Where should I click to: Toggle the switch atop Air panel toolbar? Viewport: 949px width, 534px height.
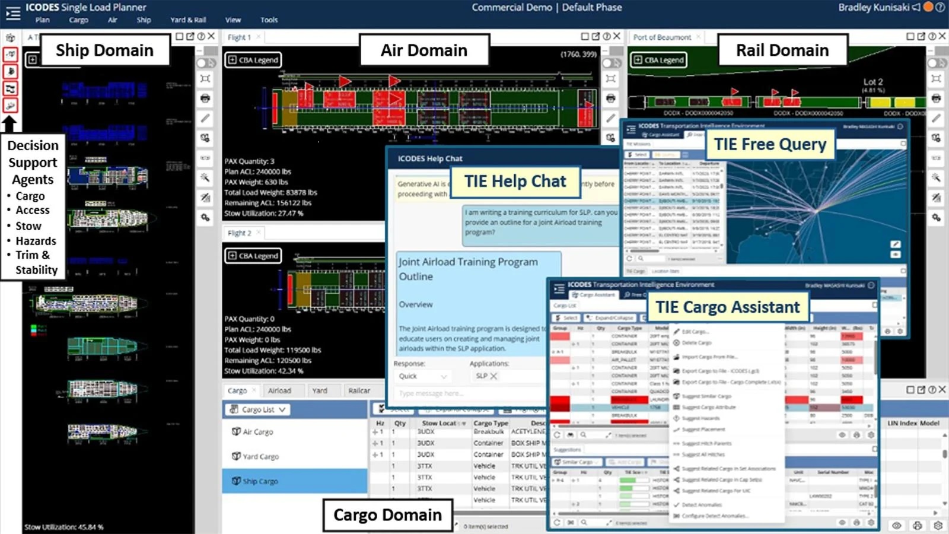(611, 63)
